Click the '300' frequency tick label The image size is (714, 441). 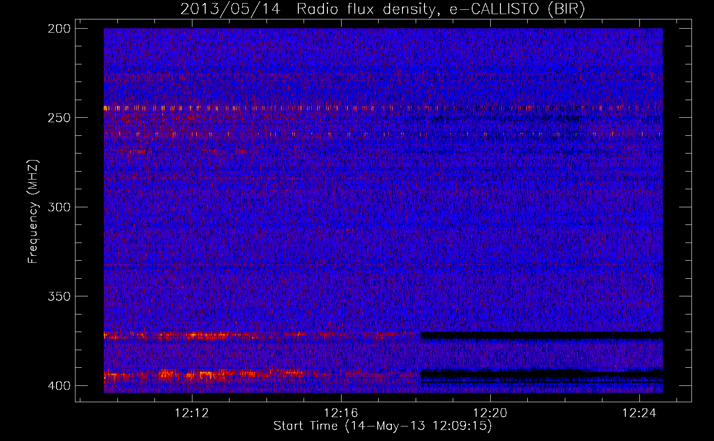click(x=59, y=207)
